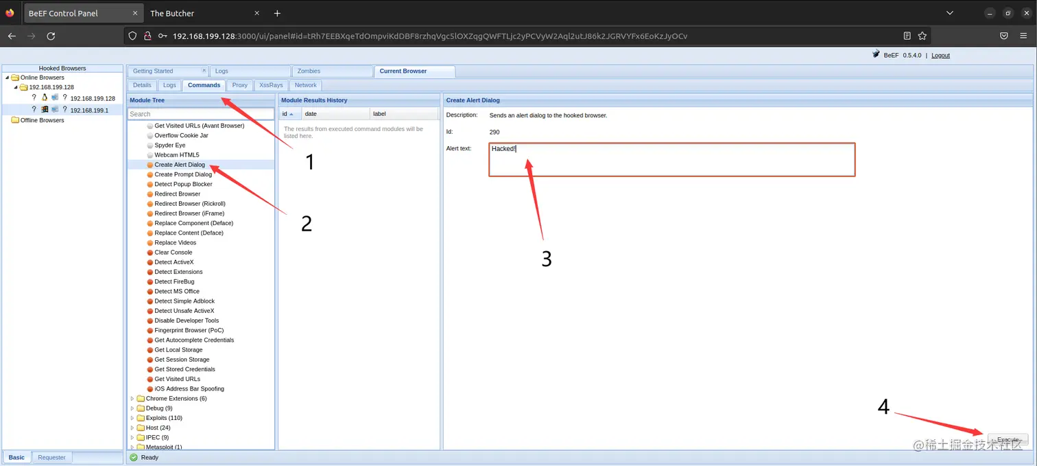Click the grey dot beside Webcam HTML5

point(150,155)
